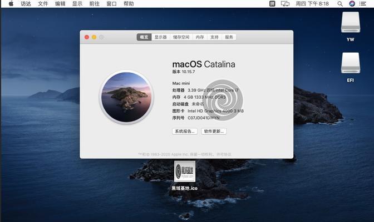Viewport: 374px width, 222px height.
Task: Click the serial number C07JD041DWYN
Action: [204, 118]
